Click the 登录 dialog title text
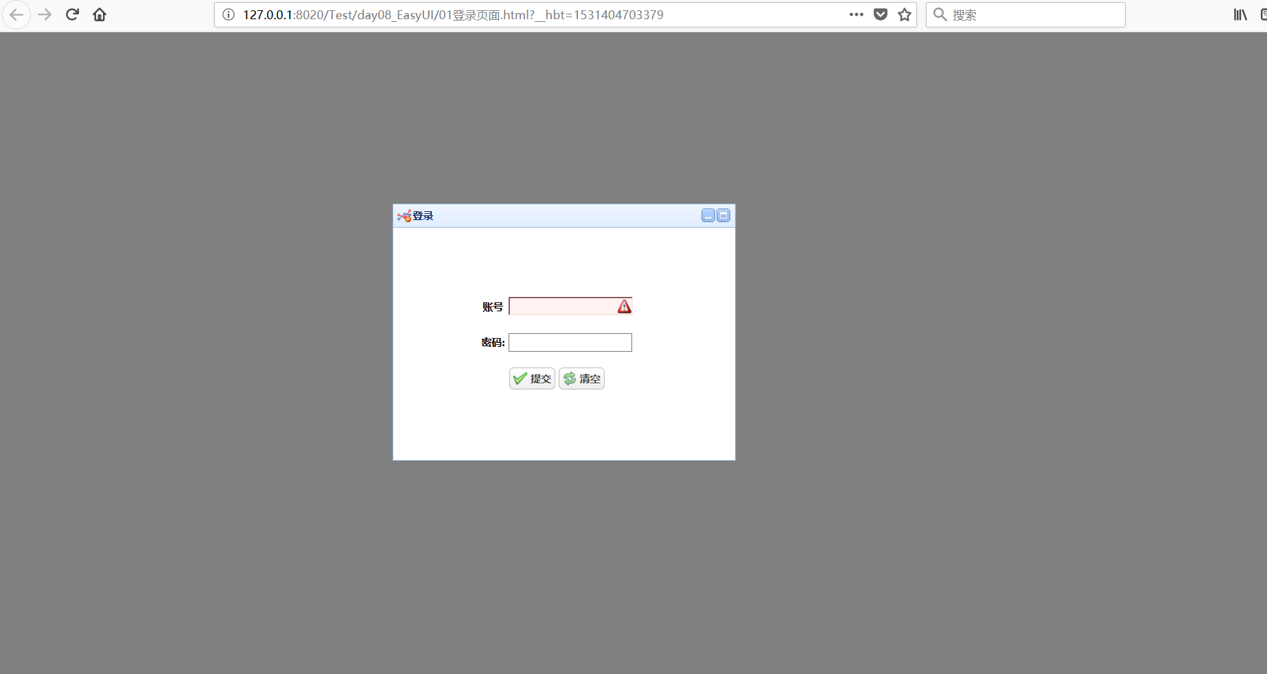This screenshot has height=674, width=1267. click(x=423, y=216)
